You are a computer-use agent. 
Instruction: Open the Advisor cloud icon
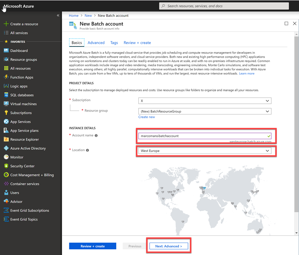pyautogui.click(x=6, y=201)
